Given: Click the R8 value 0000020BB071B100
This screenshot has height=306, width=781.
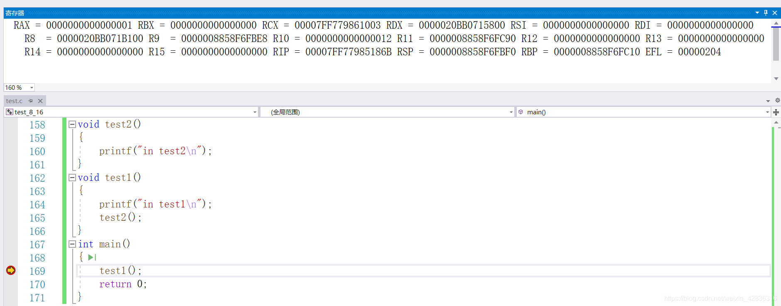Looking at the screenshot, I should click(x=100, y=39).
